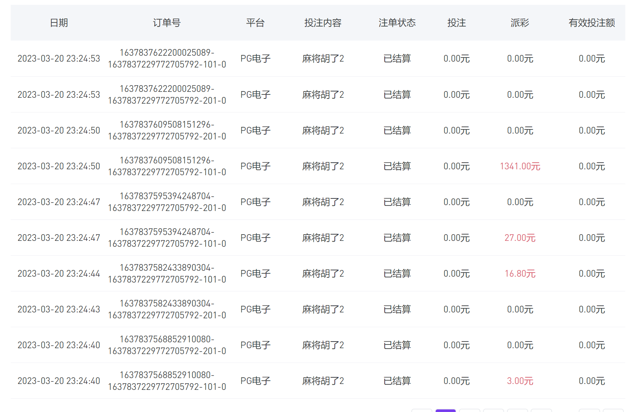Click the 订单号 column header
The width and height of the screenshot is (636, 412).
click(167, 23)
